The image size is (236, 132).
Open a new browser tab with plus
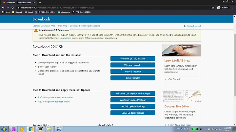tap(40, 3)
